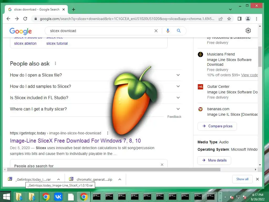Click the Google logo
The image size is (269, 202).
[x=20, y=31]
